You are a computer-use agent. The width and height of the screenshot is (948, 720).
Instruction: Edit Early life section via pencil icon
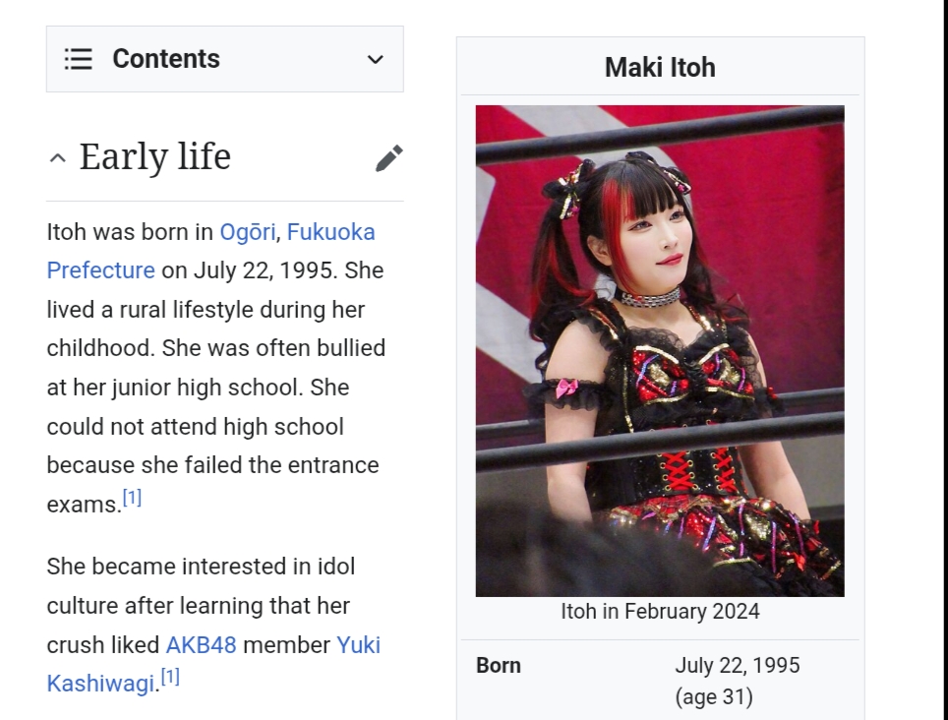coord(388,158)
